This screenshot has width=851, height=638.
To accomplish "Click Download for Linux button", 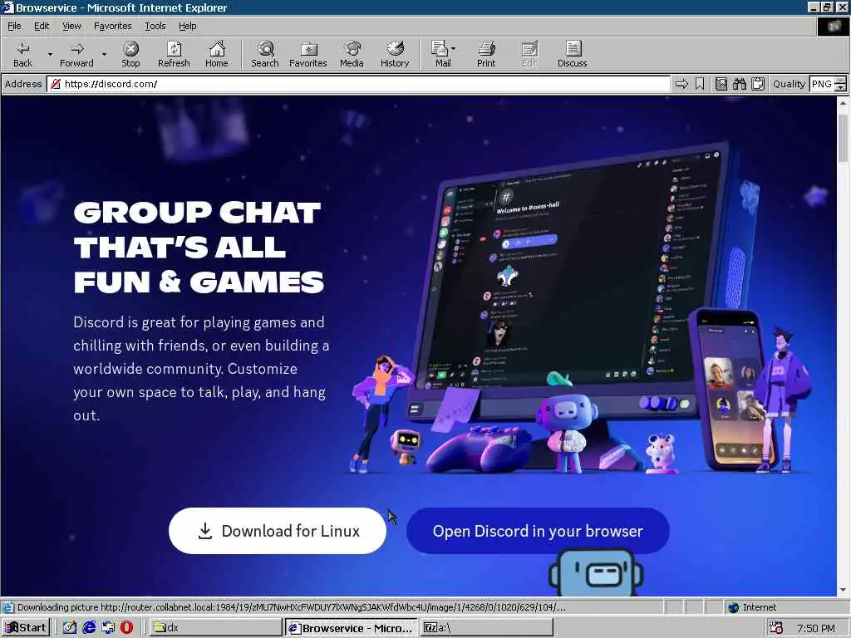I will [278, 531].
